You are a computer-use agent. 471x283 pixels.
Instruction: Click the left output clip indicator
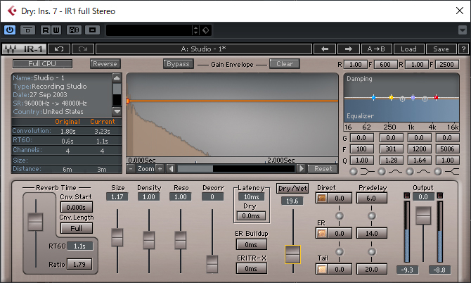pos(407,196)
